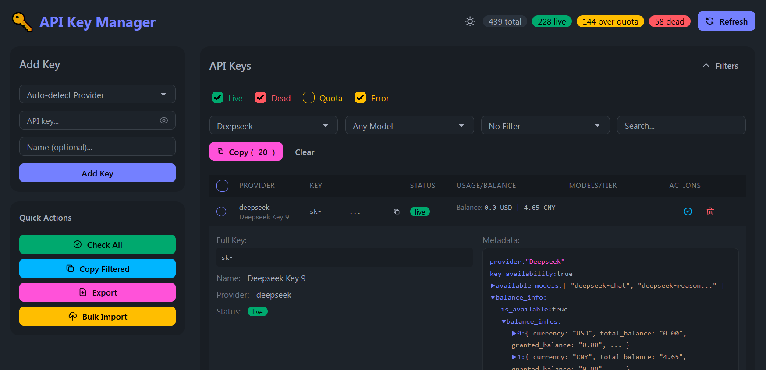Click the live badge beside Status label
Screen dimensions: 766x370
(258, 312)
